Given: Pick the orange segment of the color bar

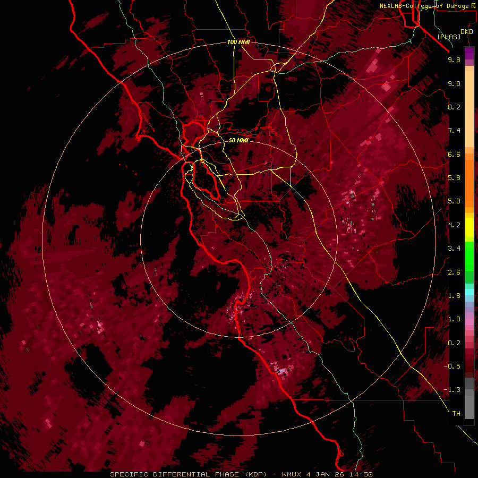Looking at the screenshot, I should (469, 183).
